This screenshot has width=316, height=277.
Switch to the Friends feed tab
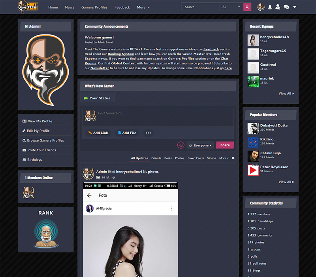point(156,158)
